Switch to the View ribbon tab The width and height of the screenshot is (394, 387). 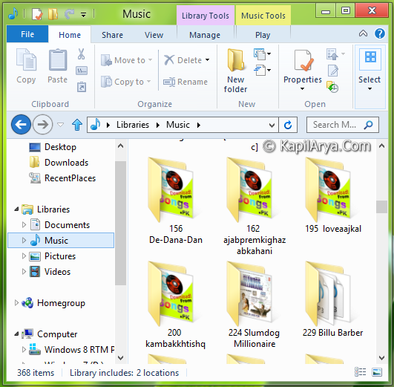pos(154,35)
